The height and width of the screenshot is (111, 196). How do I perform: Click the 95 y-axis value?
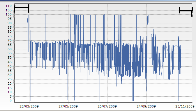pyautogui.click(x=10, y=19)
